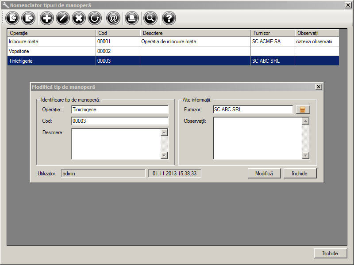This screenshot has width=354, height=265.
Task: Click Închide button of Nomenclator window
Action: pyautogui.click(x=330, y=253)
